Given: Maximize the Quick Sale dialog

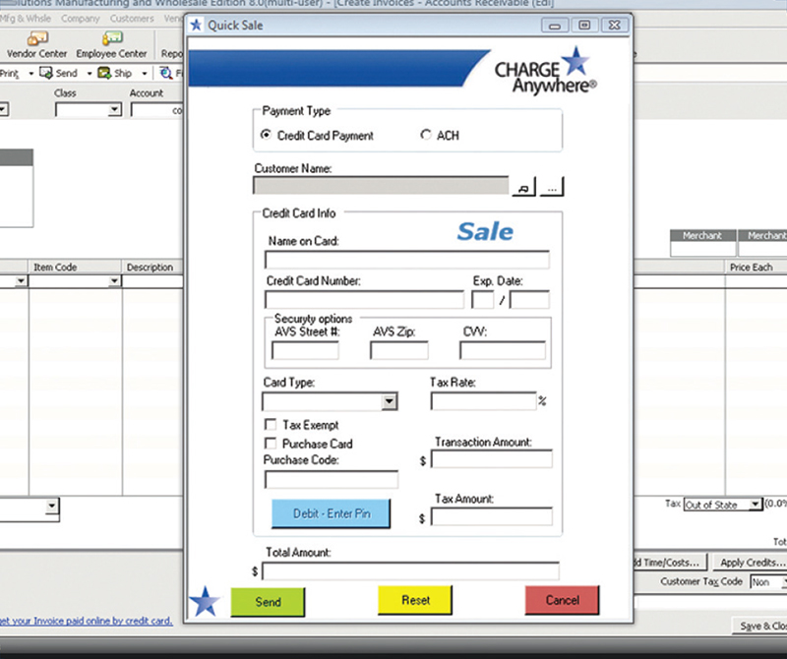Looking at the screenshot, I should point(584,26).
